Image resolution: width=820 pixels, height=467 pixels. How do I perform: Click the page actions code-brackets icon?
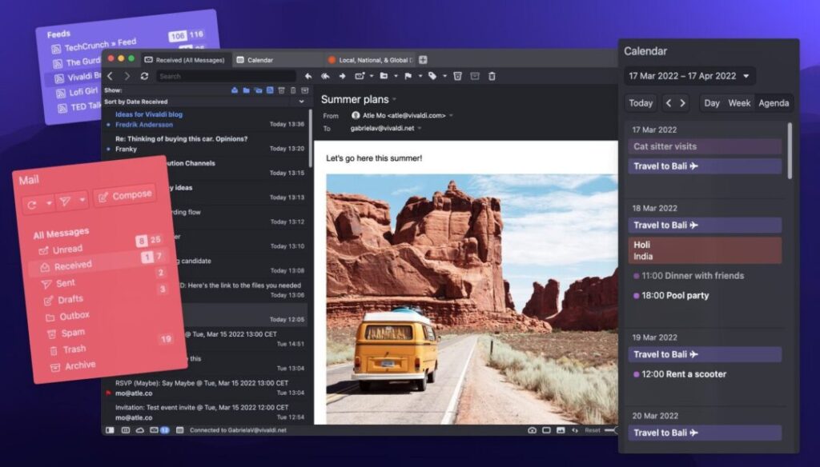click(x=575, y=430)
